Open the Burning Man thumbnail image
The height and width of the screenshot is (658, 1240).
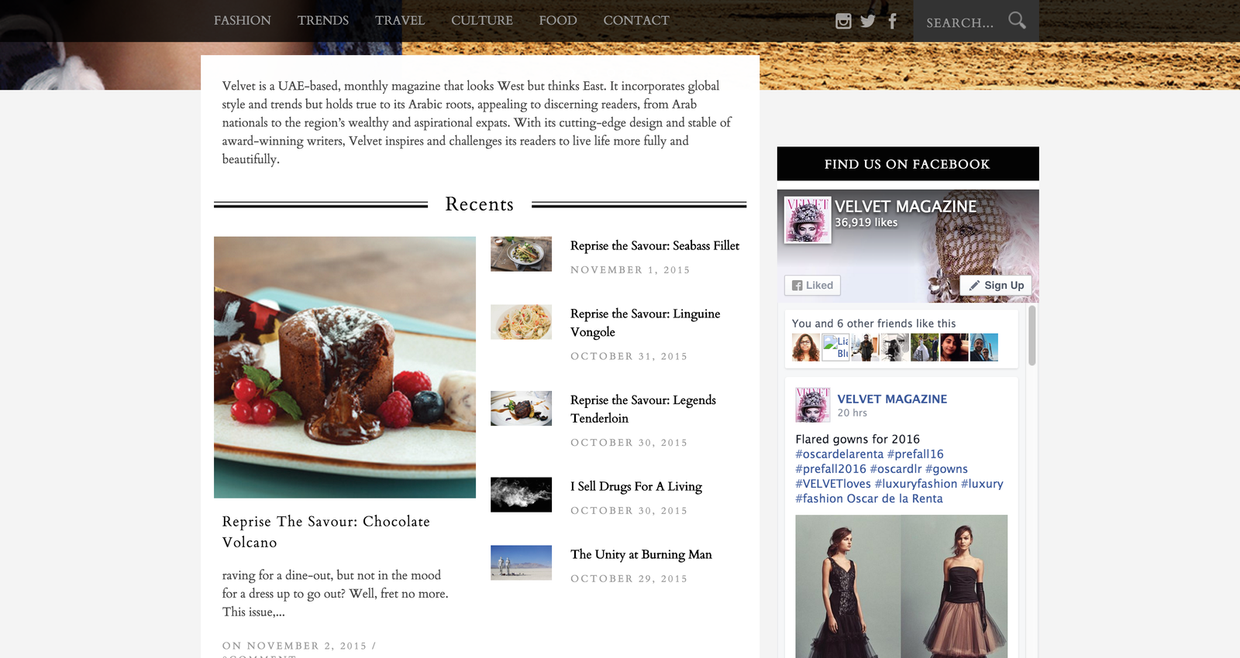tap(521, 563)
